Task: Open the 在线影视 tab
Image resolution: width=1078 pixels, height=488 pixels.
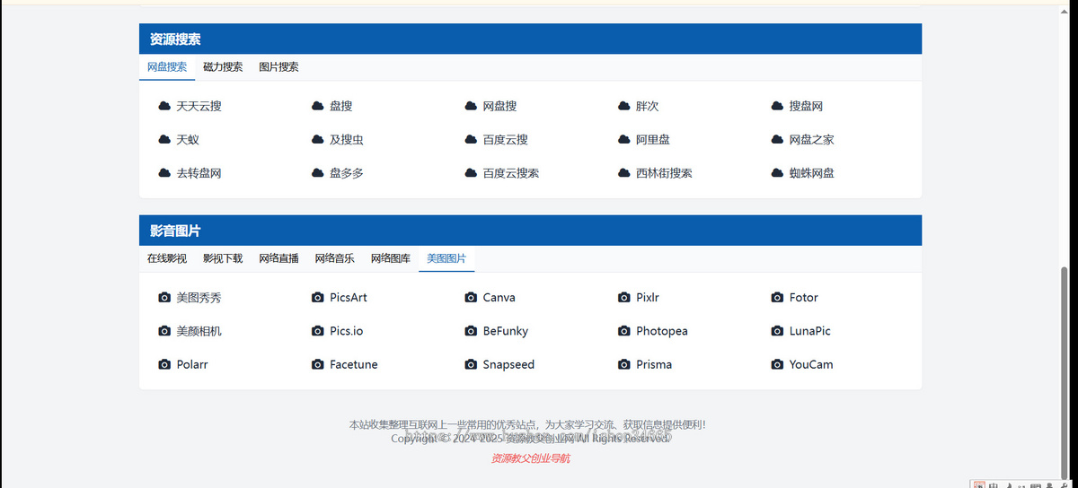Action: (x=167, y=258)
